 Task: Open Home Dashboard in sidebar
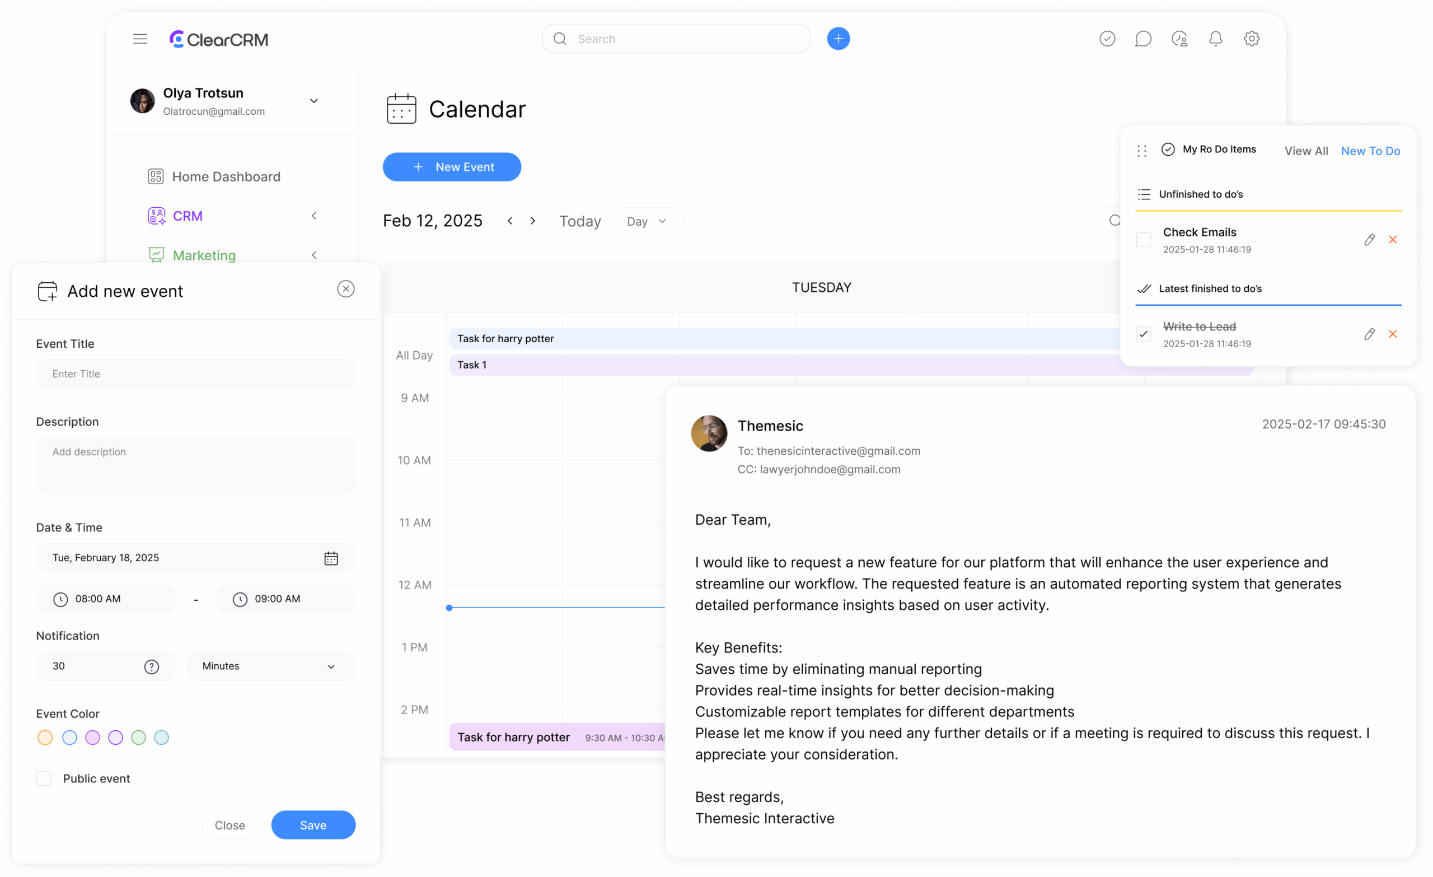point(225,176)
